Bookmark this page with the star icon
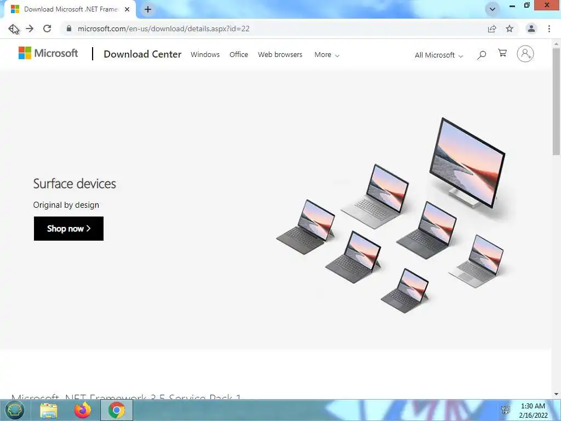 (510, 29)
